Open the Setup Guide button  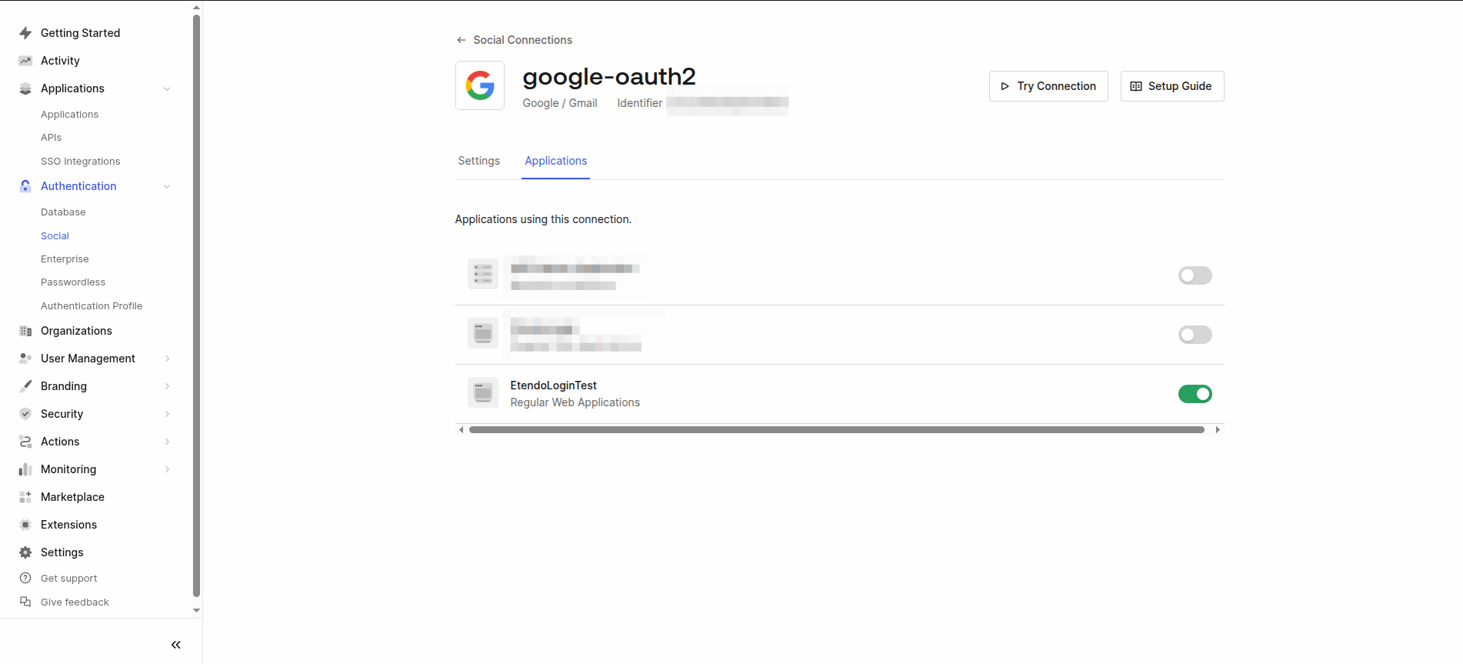click(1172, 86)
